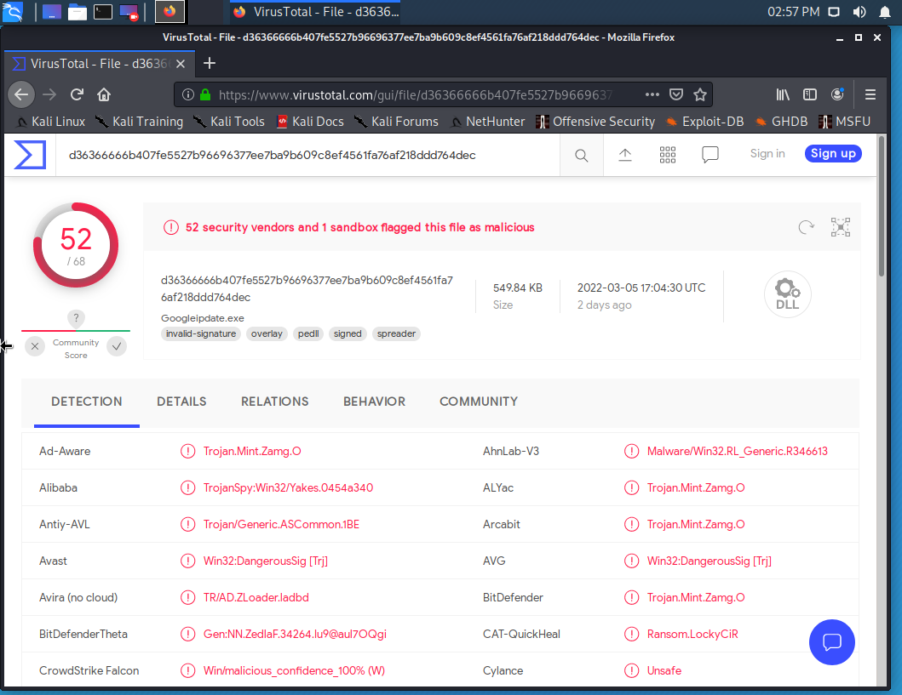The height and width of the screenshot is (695, 902).
Task: Go back with Firefox back arrow
Action: tap(21, 94)
